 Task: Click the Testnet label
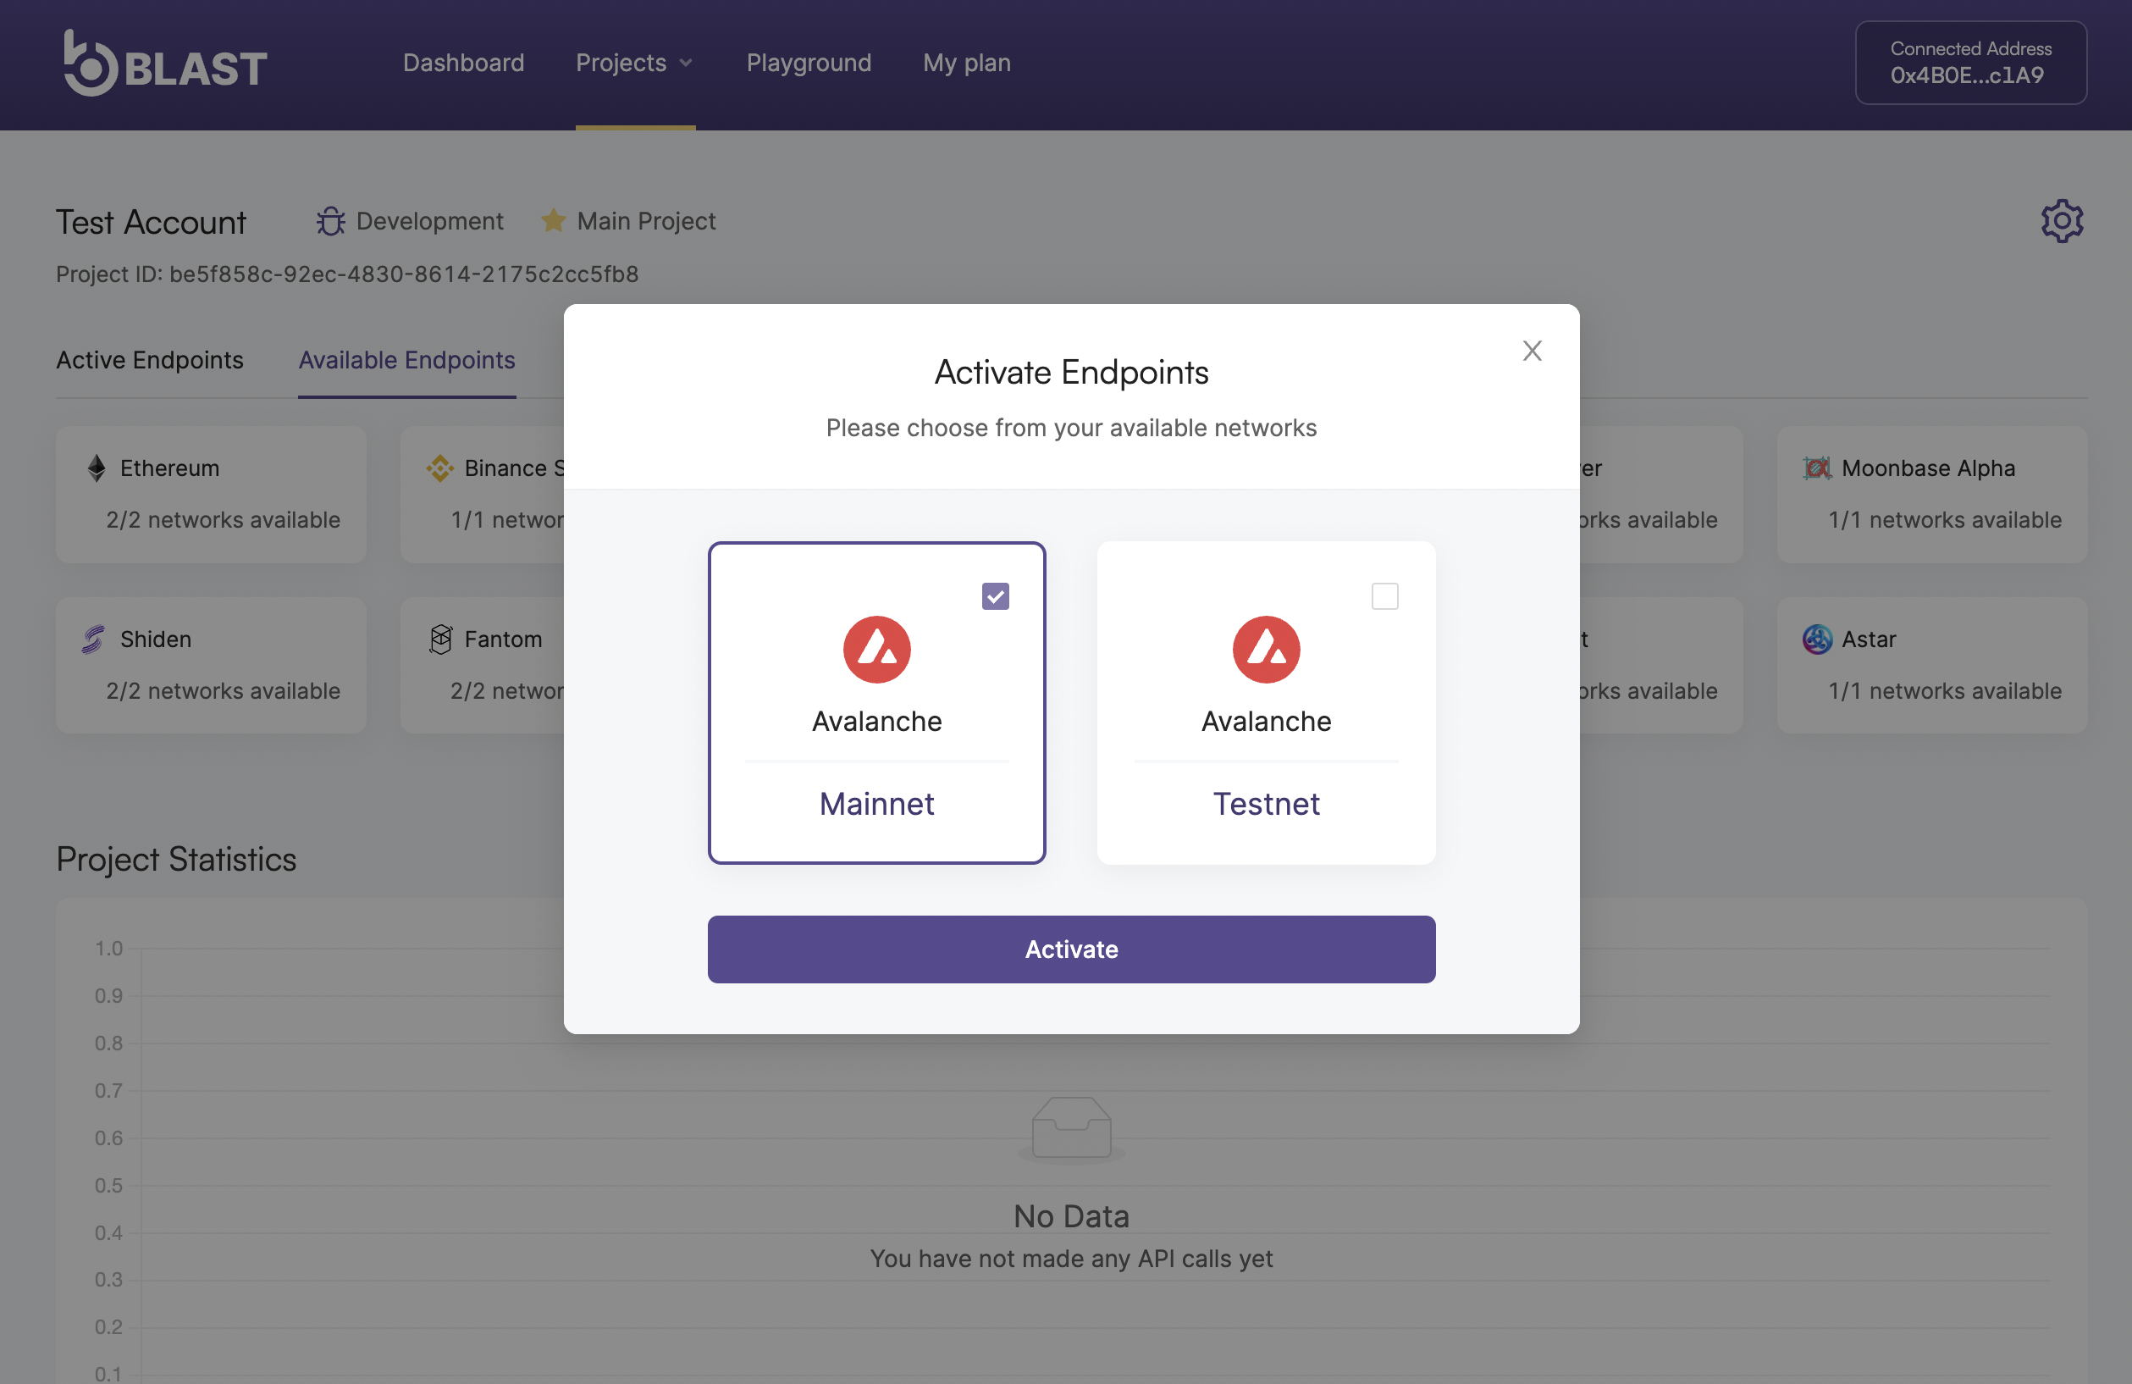1266,803
